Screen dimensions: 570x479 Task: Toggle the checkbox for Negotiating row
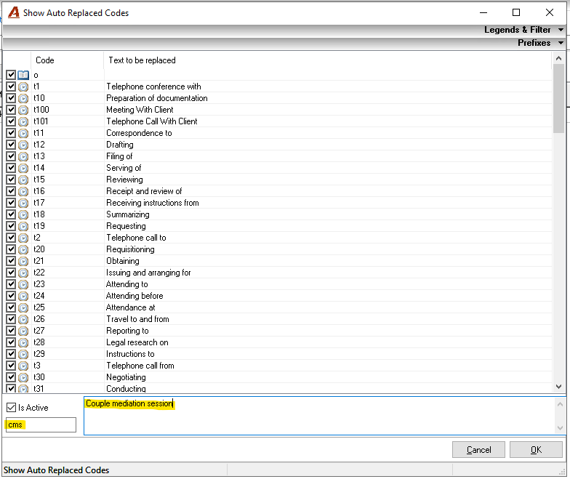click(x=11, y=377)
